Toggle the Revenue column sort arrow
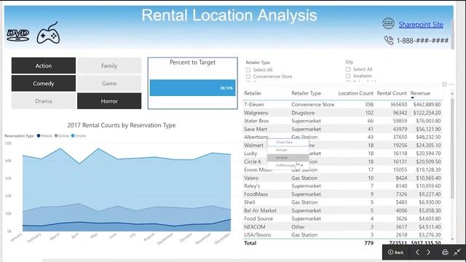Image resolution: width=466 pixels, height=262 pixels. 413,98
